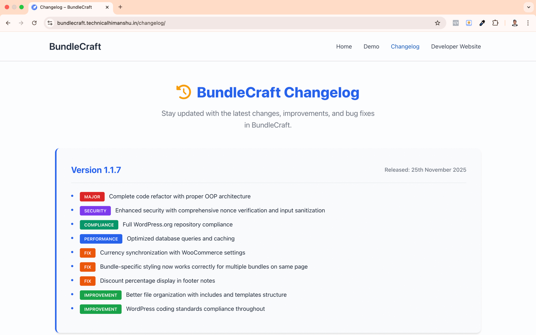View site information icon in address bar
This screenshot has height=335, width=536.
tap(50, 23)
